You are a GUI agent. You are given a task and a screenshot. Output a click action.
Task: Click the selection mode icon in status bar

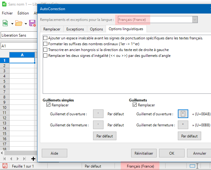(x=193, y=166)
